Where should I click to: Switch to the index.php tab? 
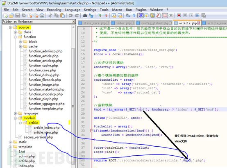(123, 23)
